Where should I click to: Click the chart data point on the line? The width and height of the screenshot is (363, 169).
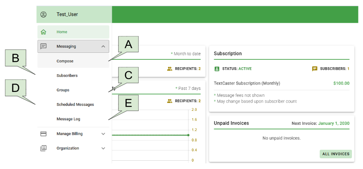[188, 135]
